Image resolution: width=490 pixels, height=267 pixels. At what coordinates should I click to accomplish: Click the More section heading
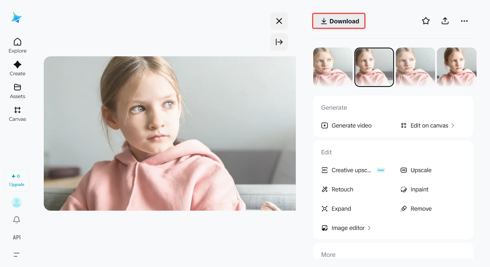328,255
